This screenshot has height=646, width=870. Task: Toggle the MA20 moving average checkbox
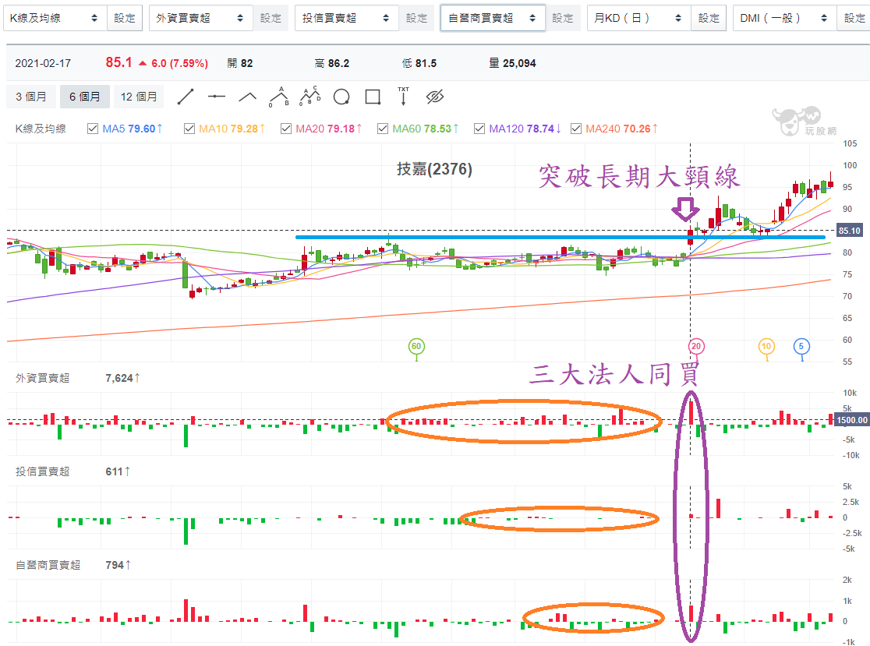click(x=286, y=129)
